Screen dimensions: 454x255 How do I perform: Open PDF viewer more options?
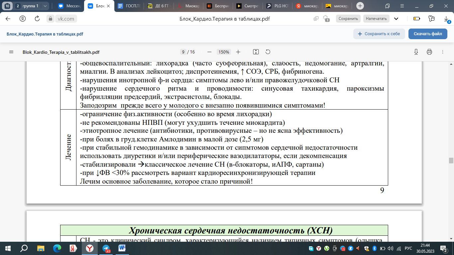coord(442,52)
